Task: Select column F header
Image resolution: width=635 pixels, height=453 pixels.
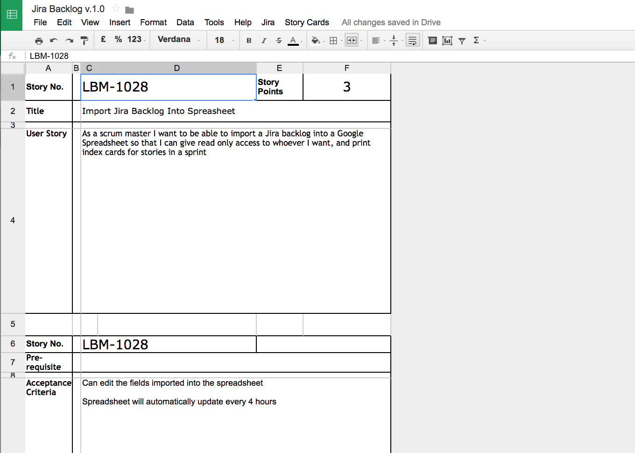Action: pos(346,68)
